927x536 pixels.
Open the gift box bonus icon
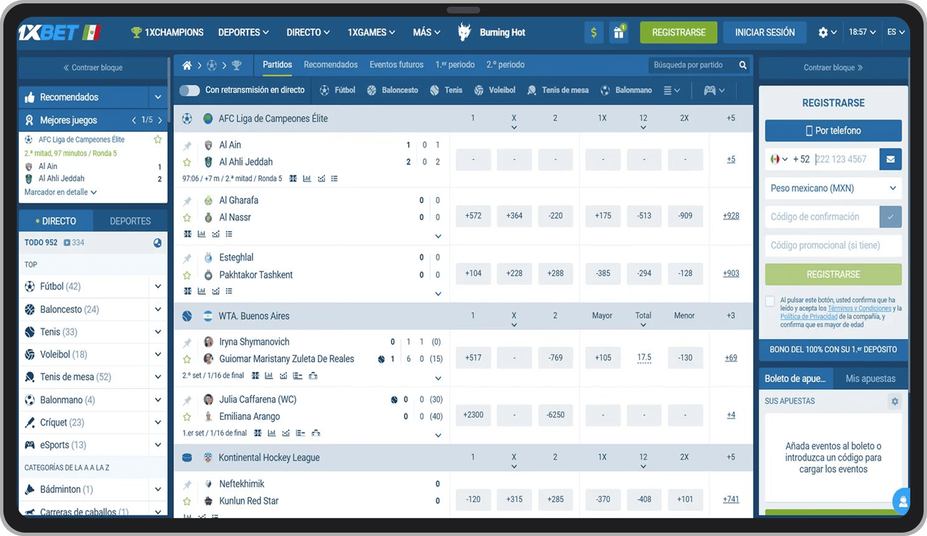(619, 32)
